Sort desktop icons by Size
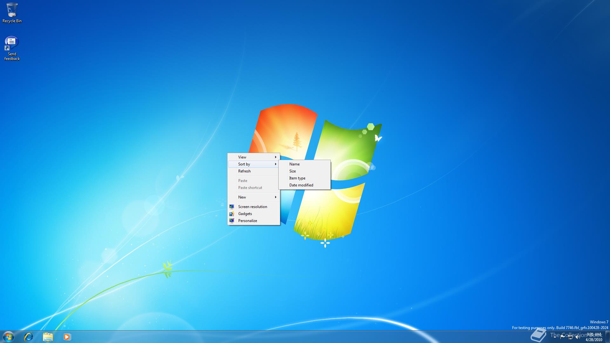This screenshot has height=343, width=610. click(x=304, y=171)
